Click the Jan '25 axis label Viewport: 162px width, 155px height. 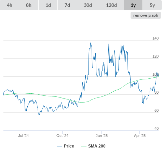102,136
